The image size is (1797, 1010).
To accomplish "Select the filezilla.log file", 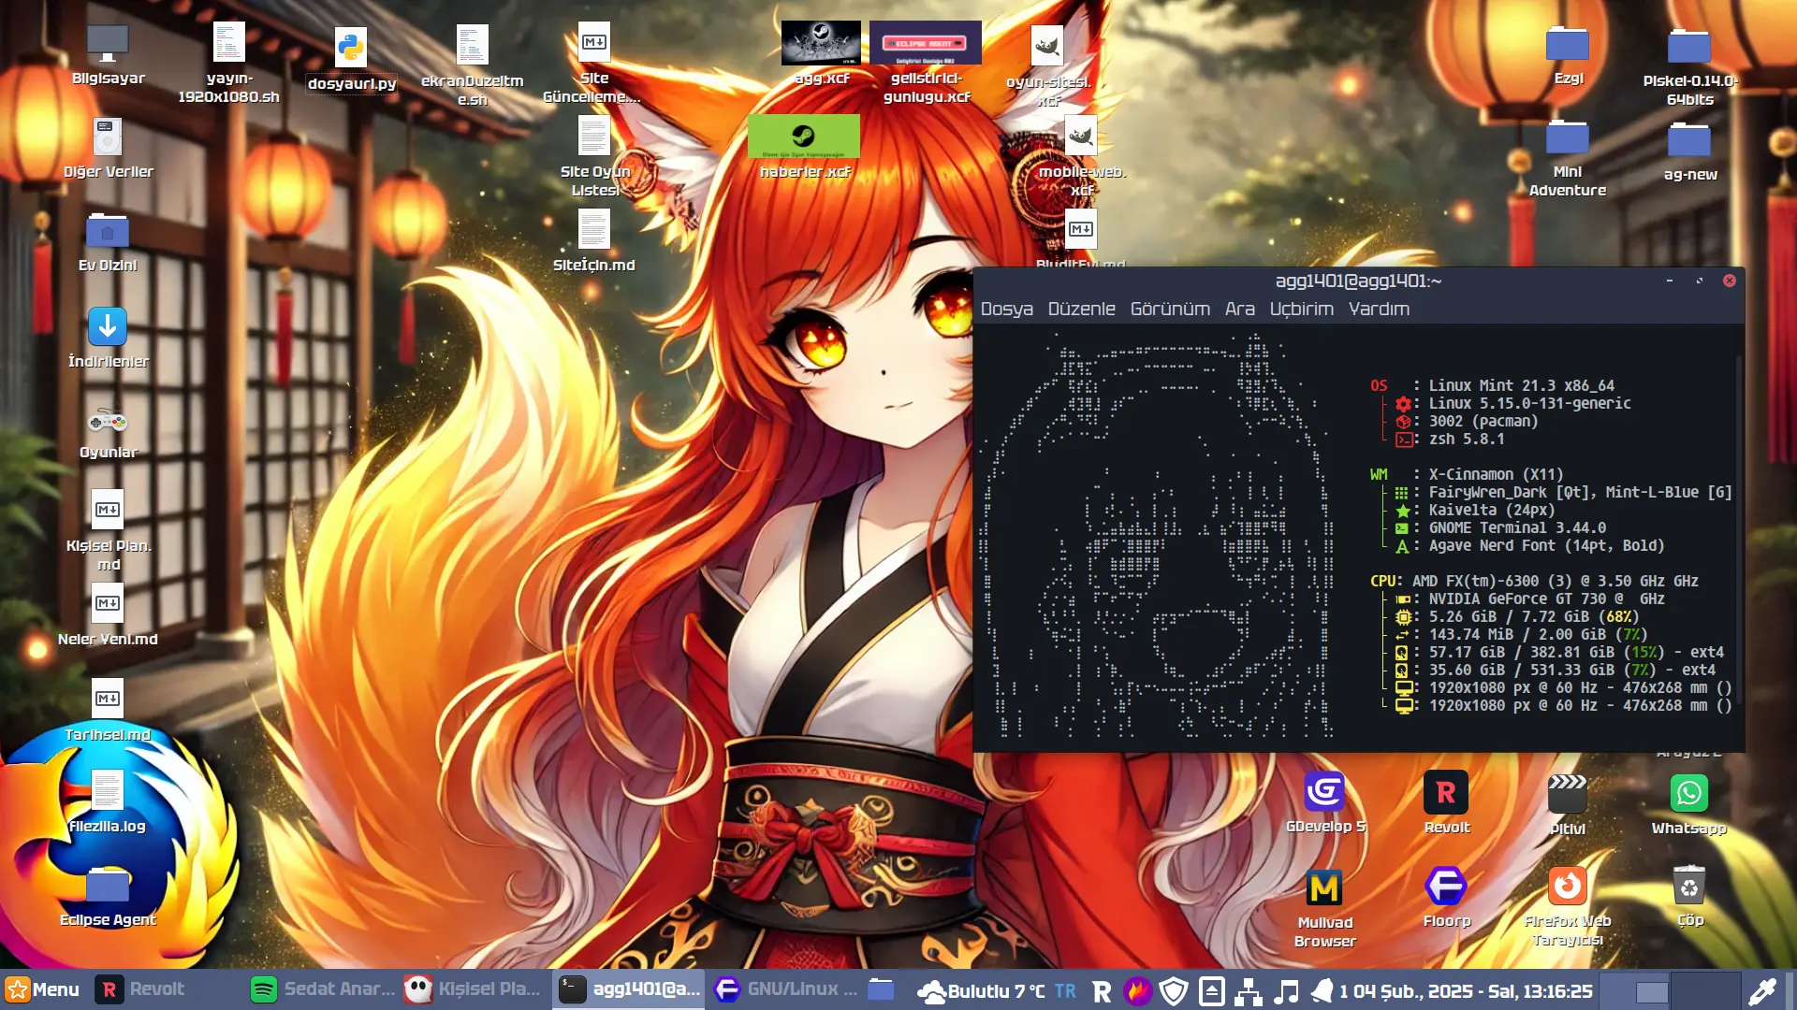I will tap(108, 802).
